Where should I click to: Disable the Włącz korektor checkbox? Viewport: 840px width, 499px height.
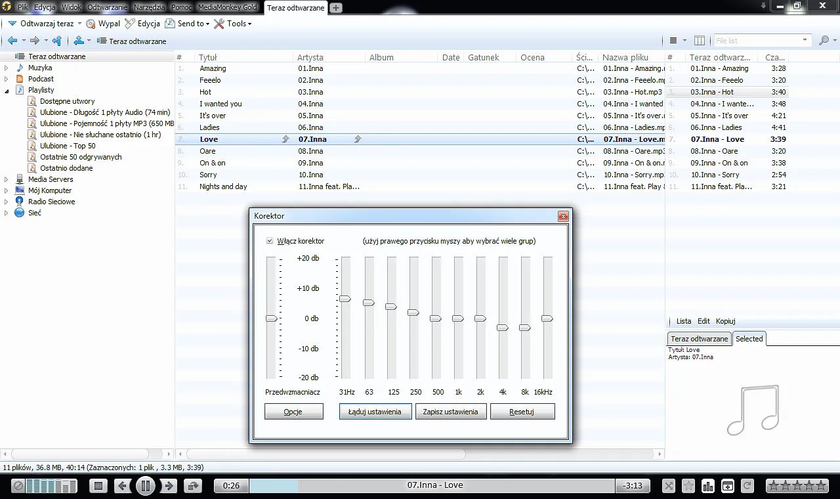pyautogui.click(x=270, y=241)
